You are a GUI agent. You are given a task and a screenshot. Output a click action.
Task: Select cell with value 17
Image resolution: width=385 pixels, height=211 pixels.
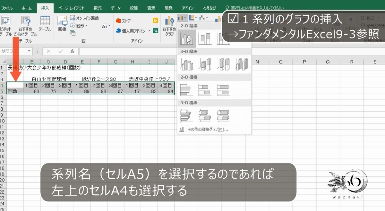(132, 91)
